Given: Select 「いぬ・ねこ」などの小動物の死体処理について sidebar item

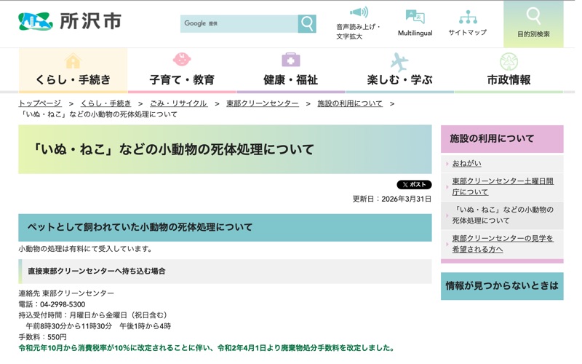Looking at the screenshot, I should [x=503, y=215].
